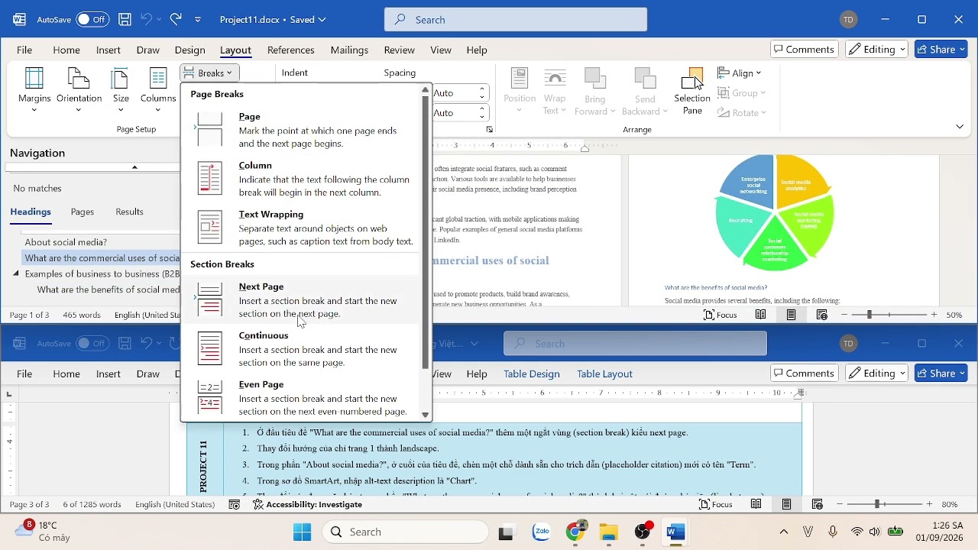Click Focus in the lower window status bar

pos(716,504)
